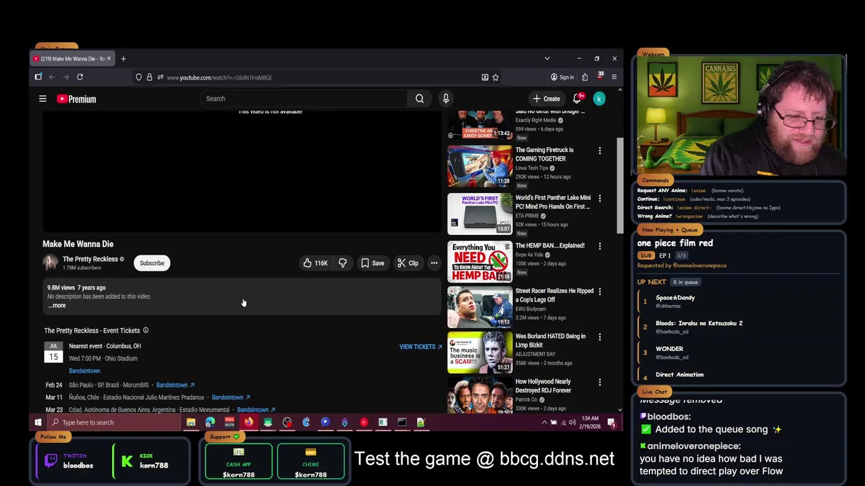Open YouTube notifications bell
The image size is (865, 486).
click(x=578, y=99)
